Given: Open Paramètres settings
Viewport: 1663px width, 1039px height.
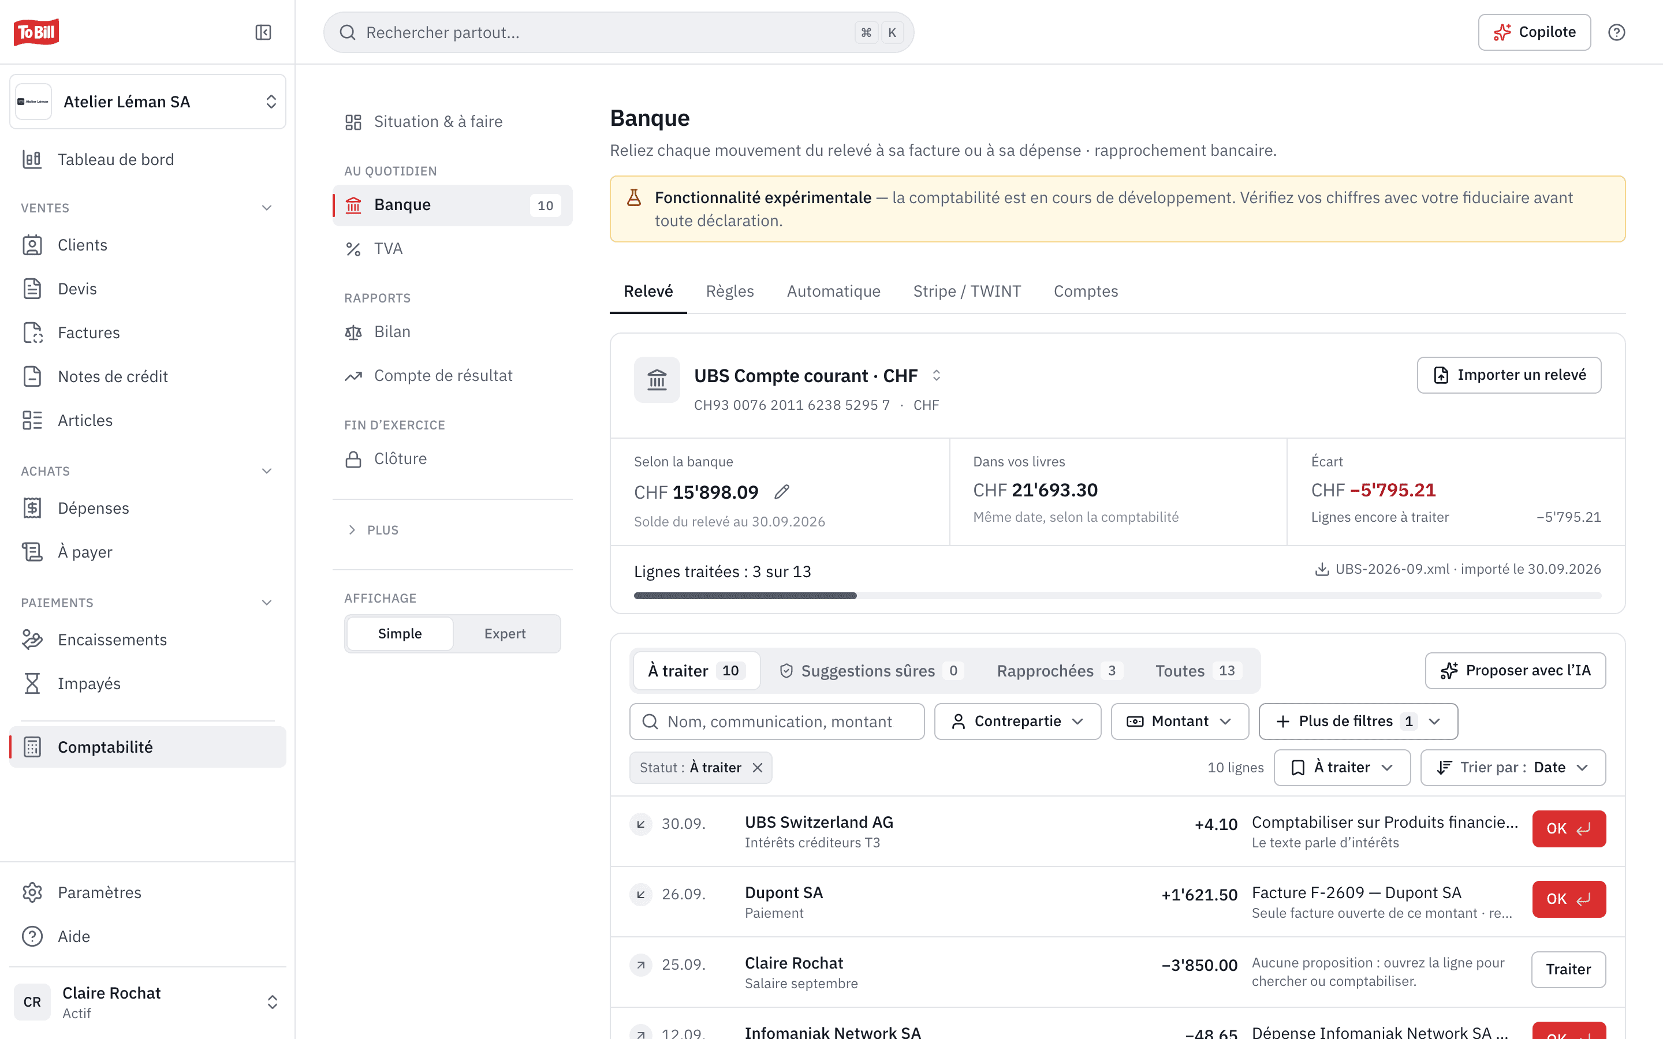Looking at the screenshot, I should pyautogui.click(x=148, y=892).
